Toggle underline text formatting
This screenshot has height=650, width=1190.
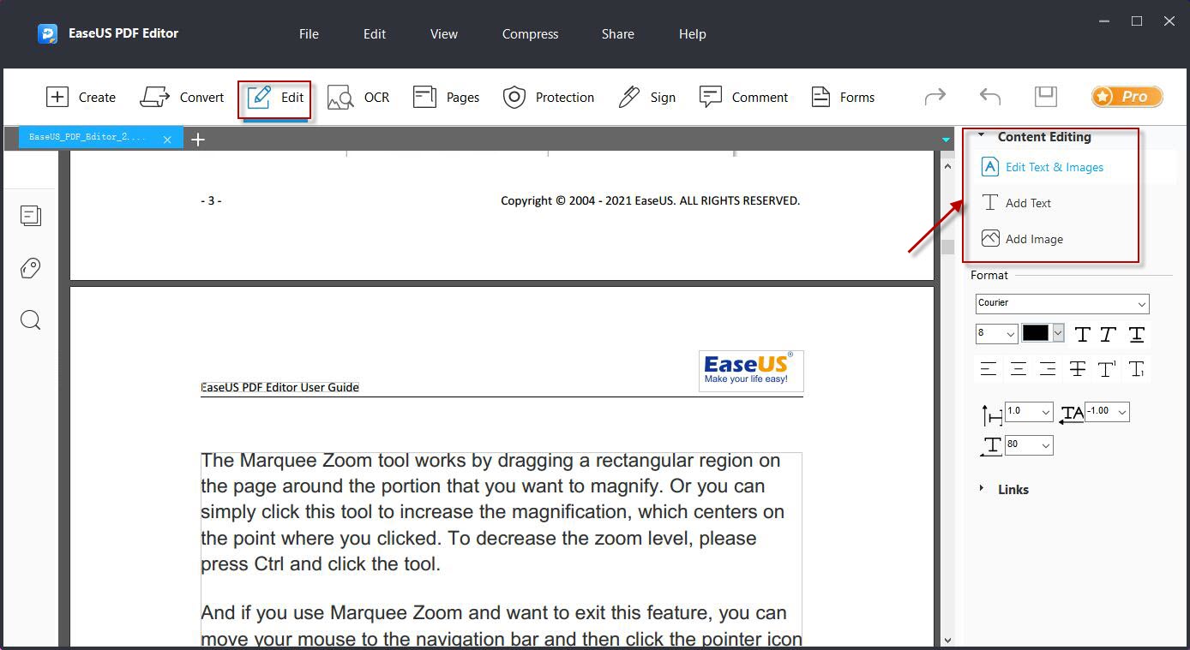pyautogui.click(x=1136, y=334)
